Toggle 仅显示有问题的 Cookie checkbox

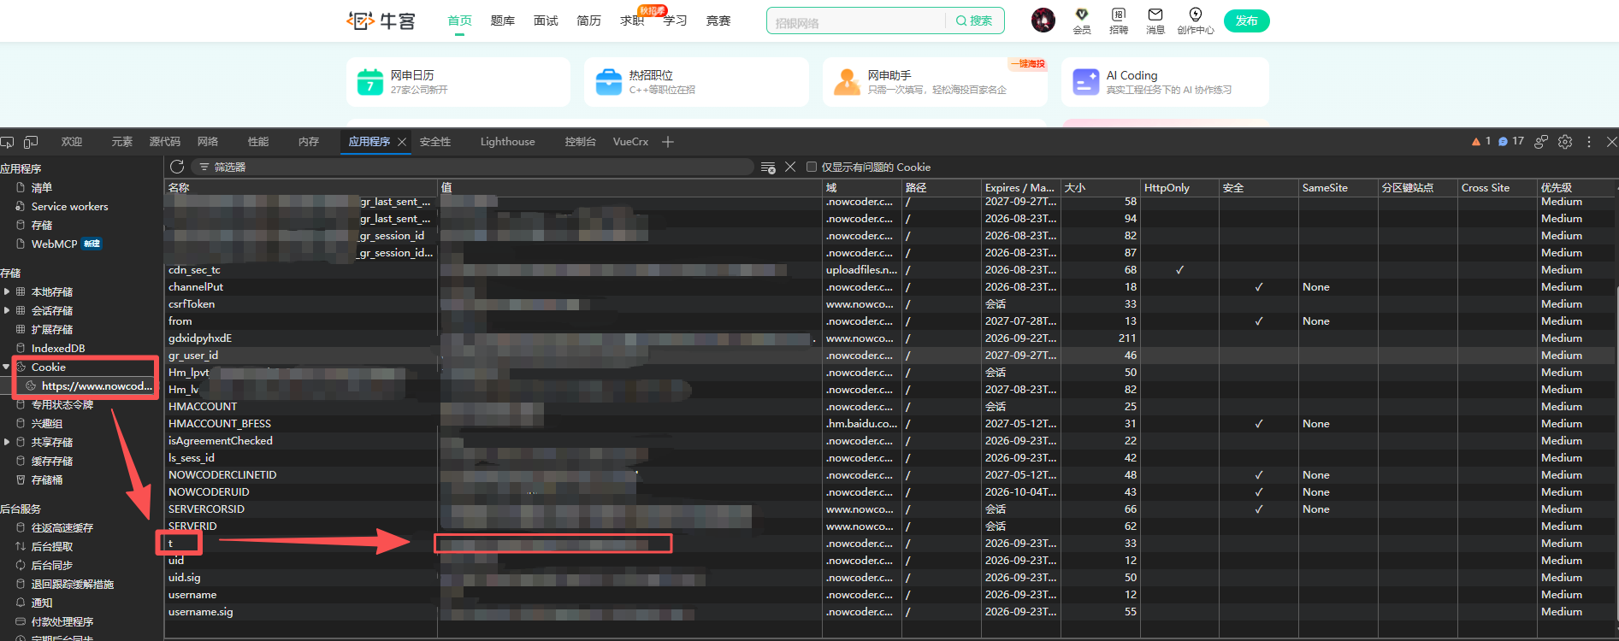tap(812, 167)
